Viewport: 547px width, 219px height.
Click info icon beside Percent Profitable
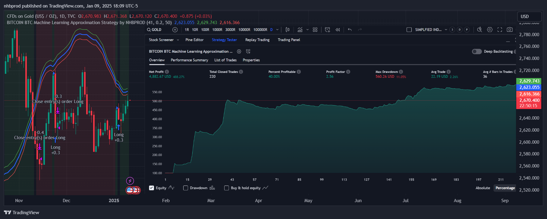[x=299, y=72]
